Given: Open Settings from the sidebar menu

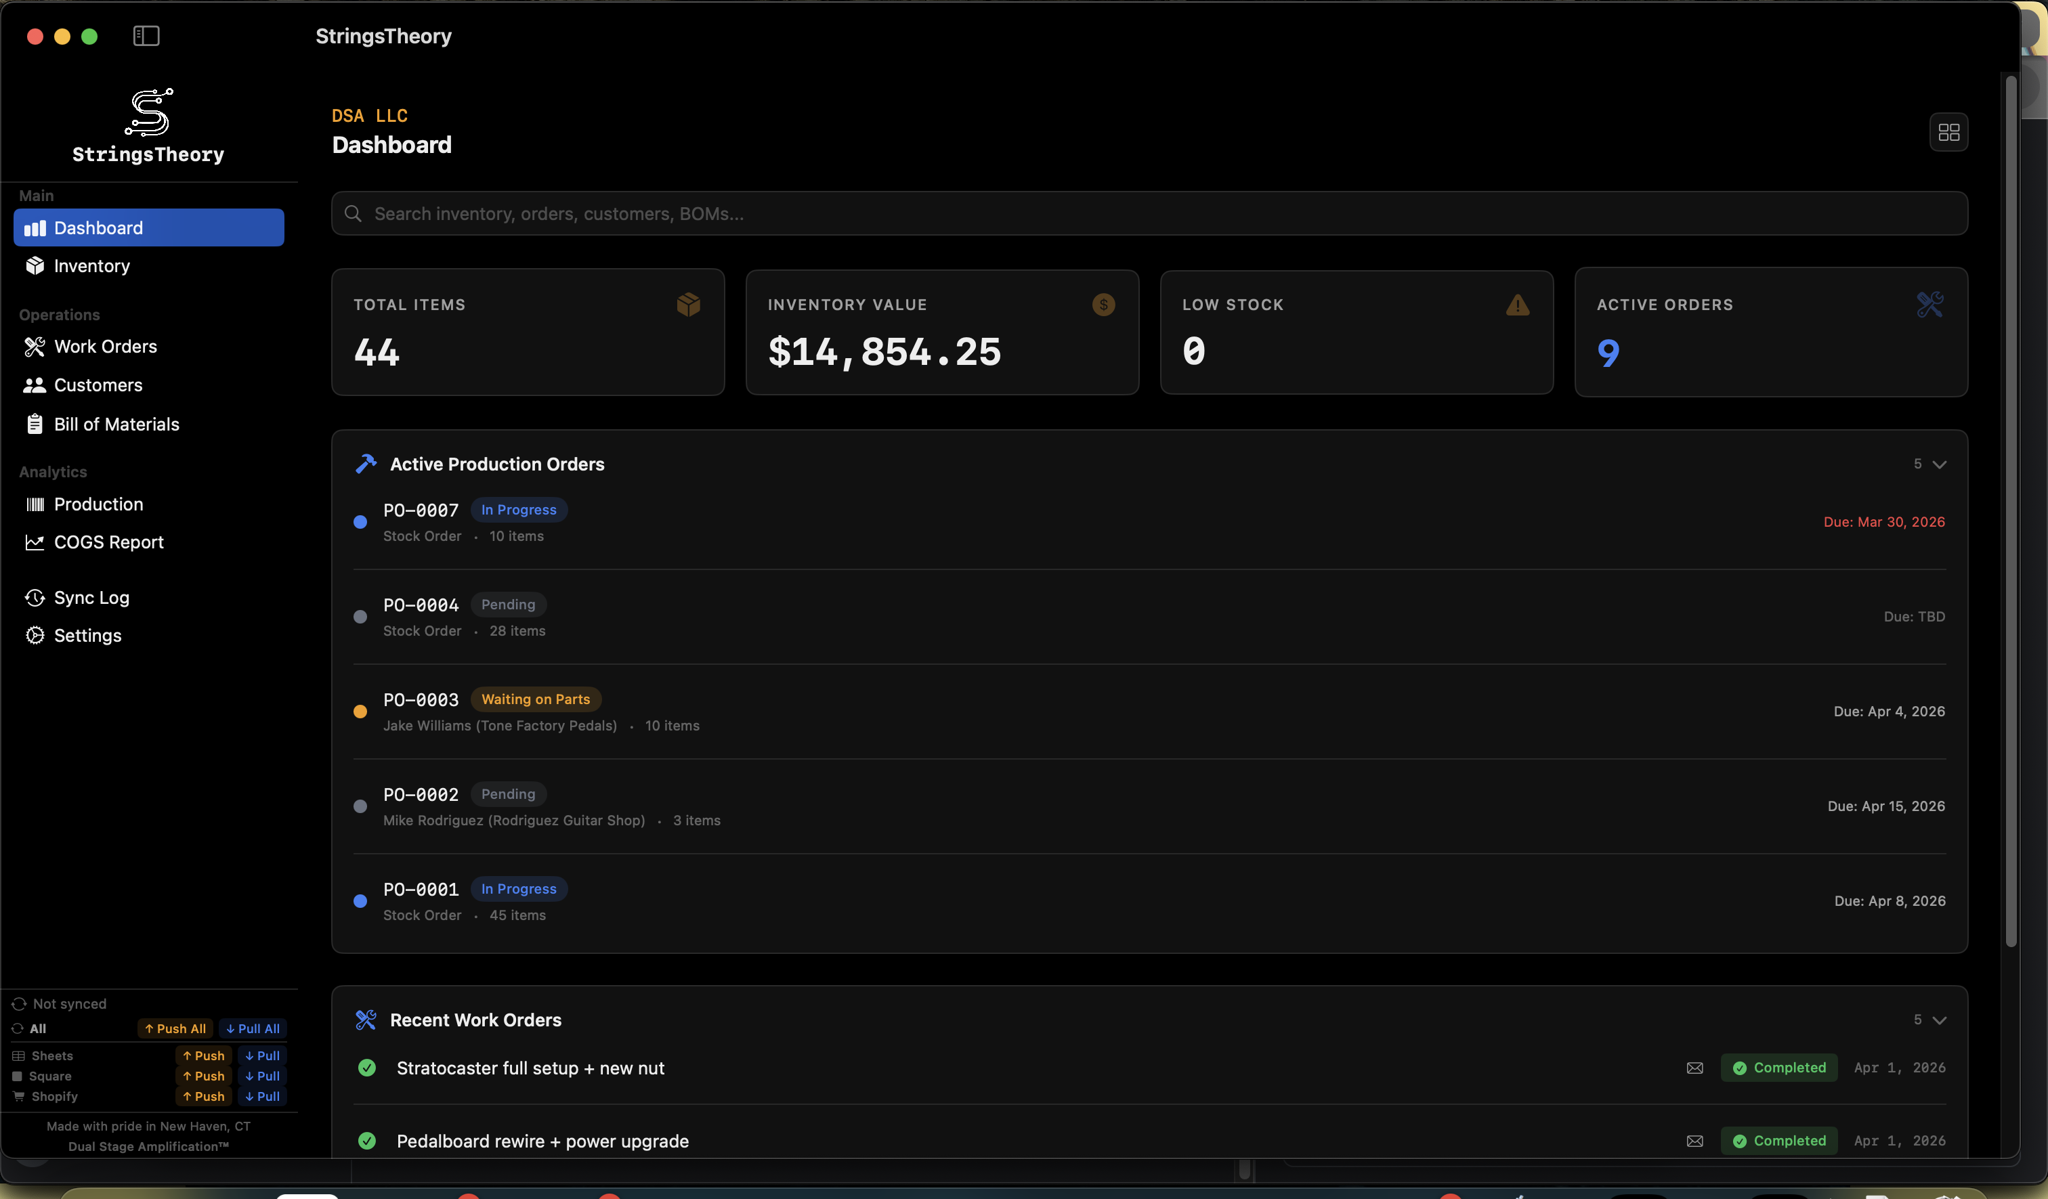Looking at the screenshot, I should coord(87,635).
